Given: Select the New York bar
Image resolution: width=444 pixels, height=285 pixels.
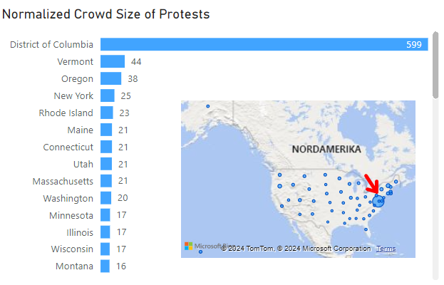Looking at the screenshot, I should 107,95.
